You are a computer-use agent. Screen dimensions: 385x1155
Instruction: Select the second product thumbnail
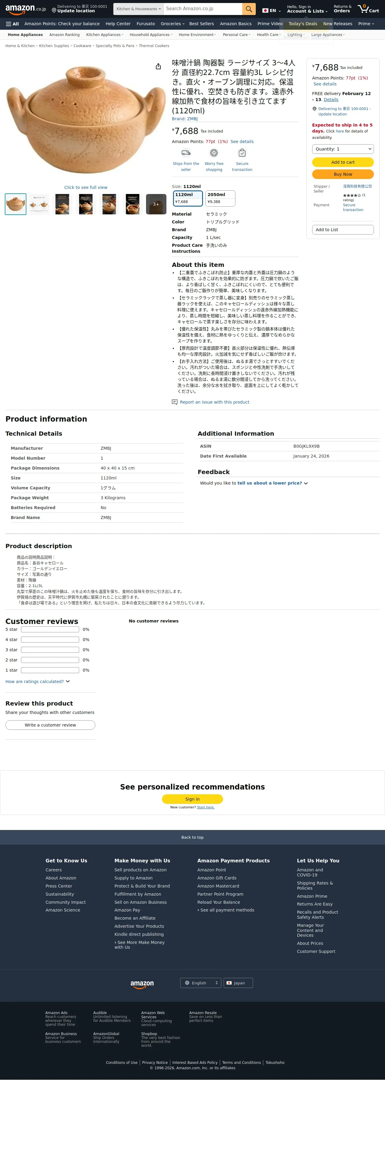coord(39,204)
